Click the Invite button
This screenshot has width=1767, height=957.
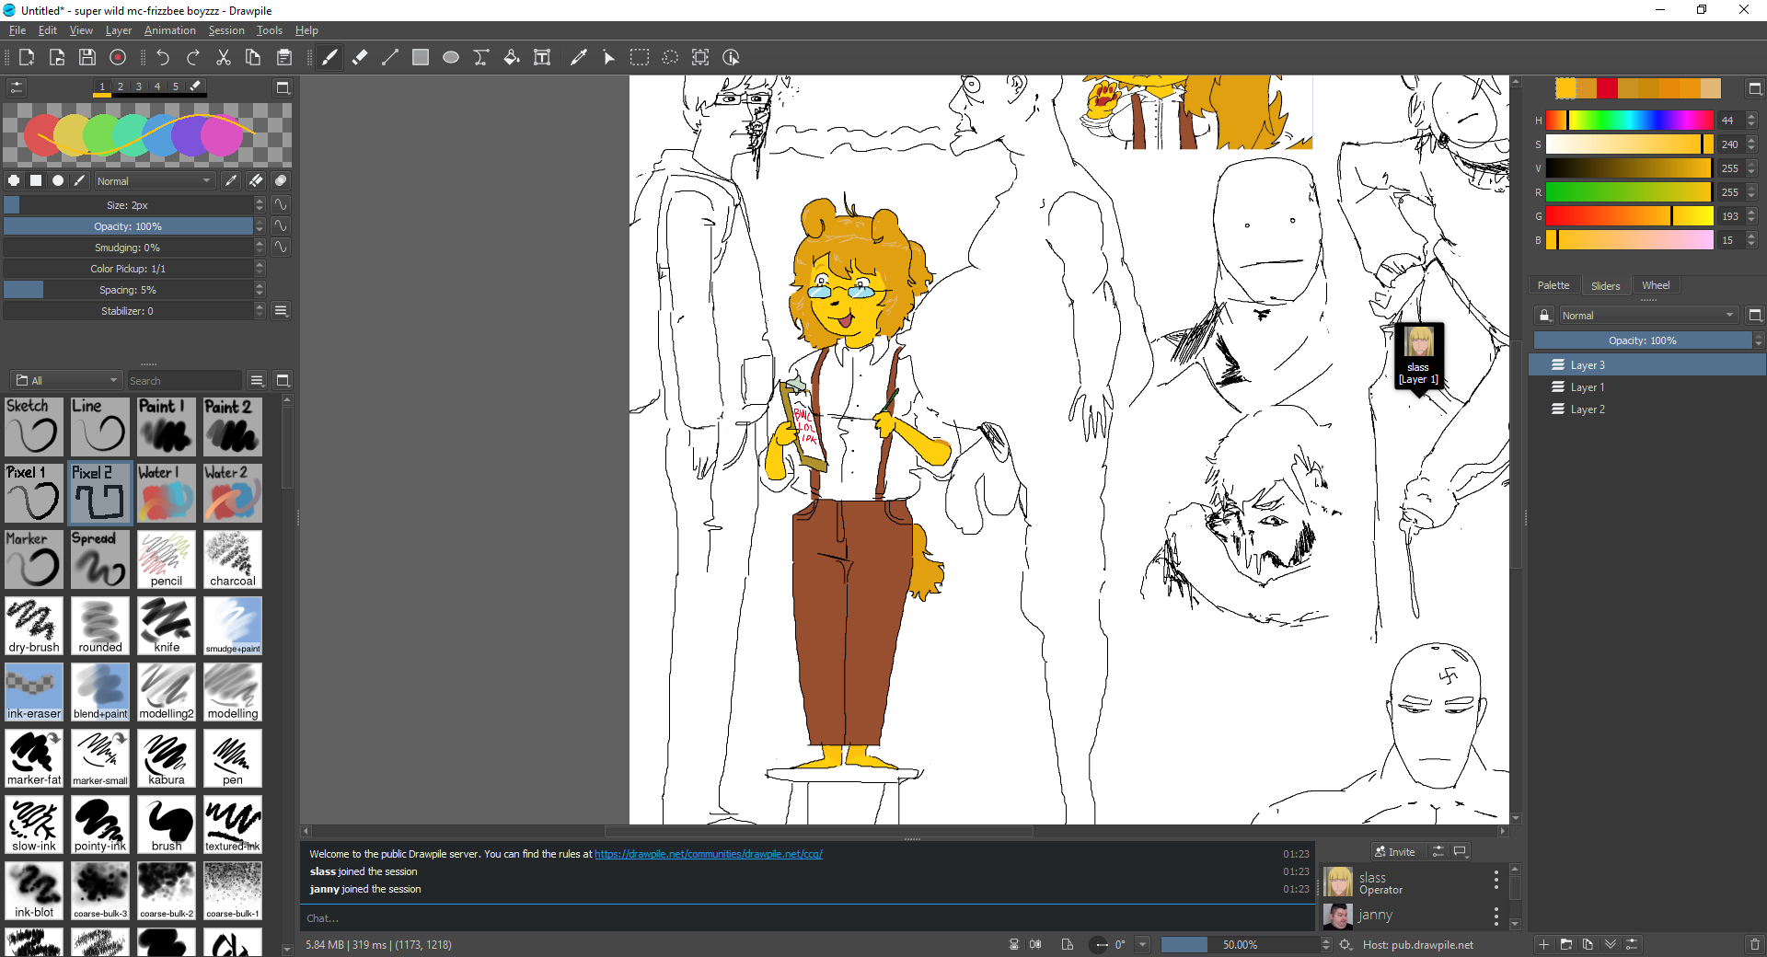tap(1394, 852)
